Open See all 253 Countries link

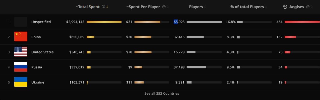point(162,94)
